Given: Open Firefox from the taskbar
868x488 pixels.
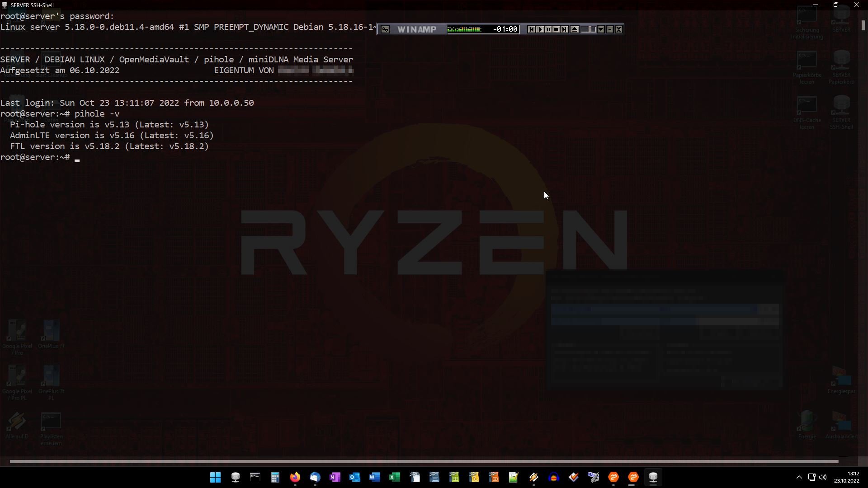Looking at the screenshot, I should [x=295, y=477].
